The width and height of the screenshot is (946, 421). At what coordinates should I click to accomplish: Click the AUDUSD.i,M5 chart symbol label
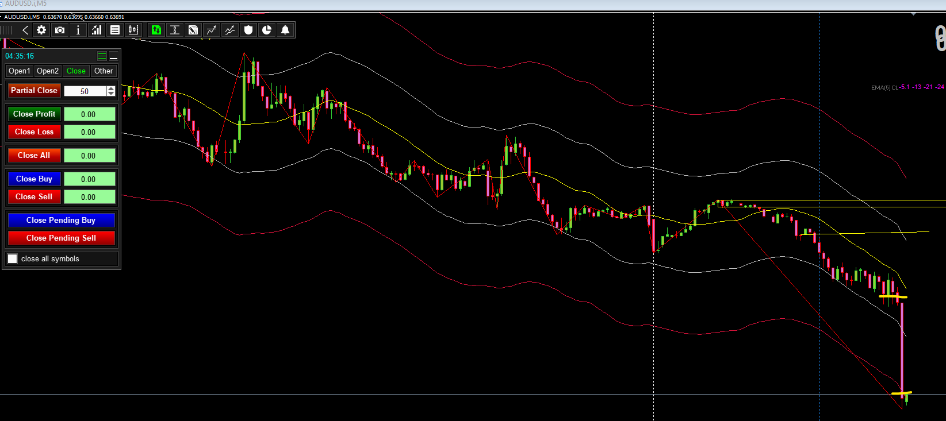coord(22,17)
